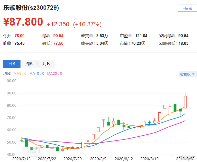Switch to the 月K monthly chart tab

point(46,64)
